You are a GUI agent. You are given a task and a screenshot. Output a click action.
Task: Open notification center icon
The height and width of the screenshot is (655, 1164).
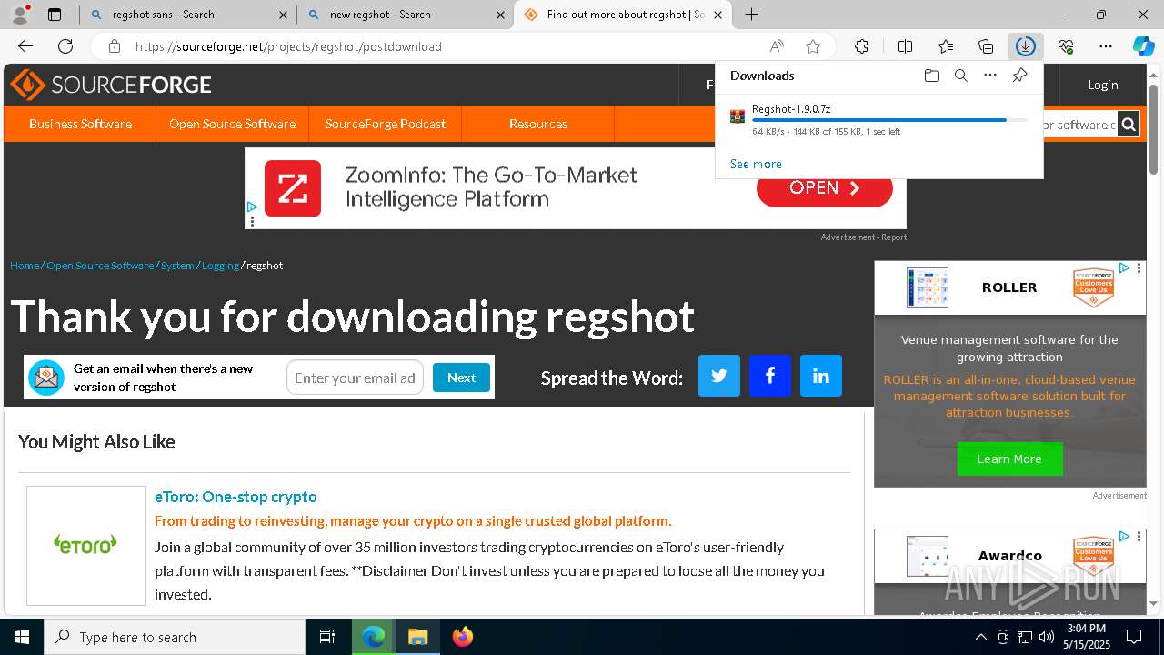click(1134, 637)
